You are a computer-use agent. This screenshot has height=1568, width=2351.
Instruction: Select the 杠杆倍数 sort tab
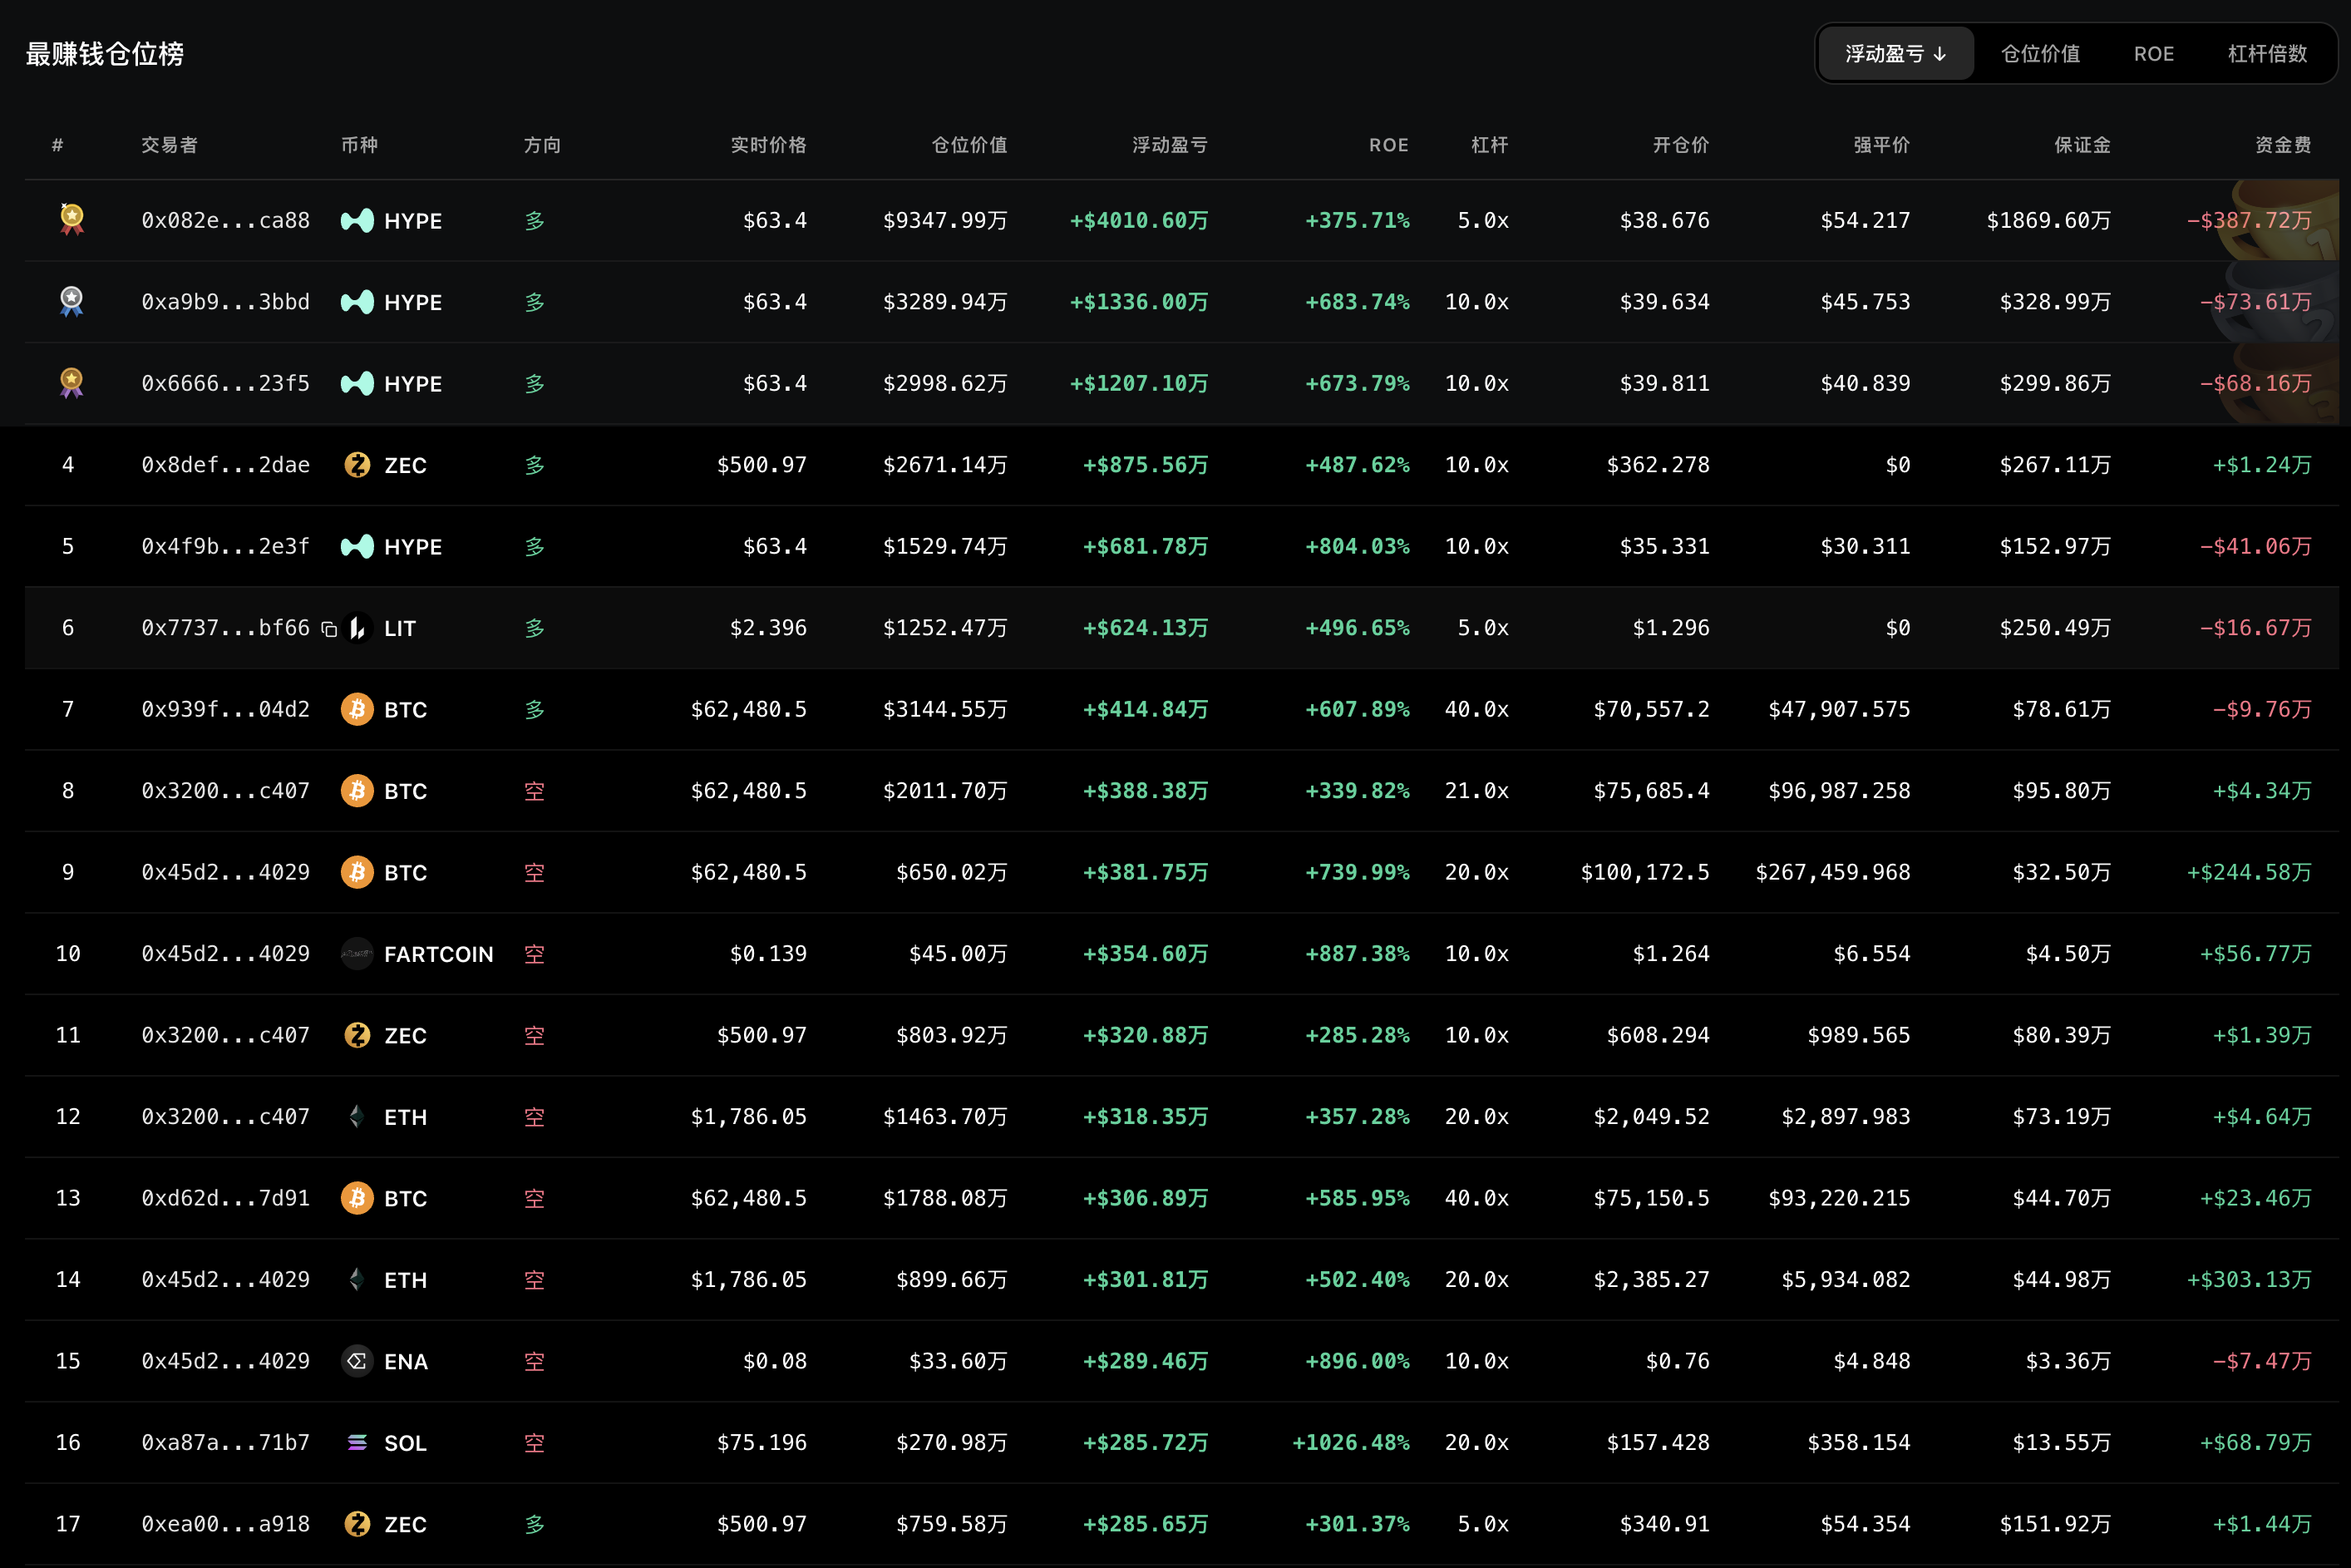pos(2267,54)
